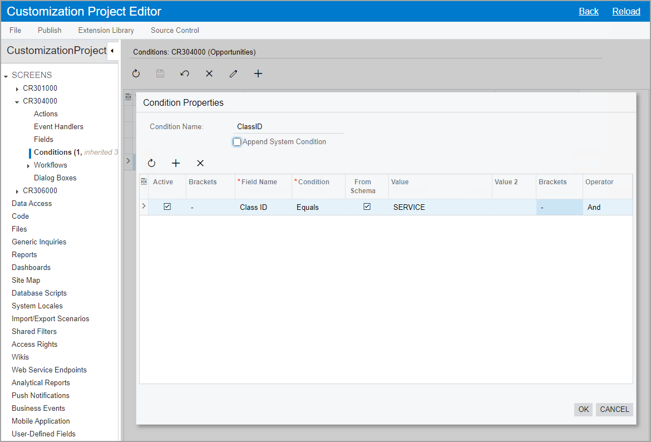The height and width of the screenshot is (442, 651).
Task: Click the plus icon in main conditions toolbar
Action: tap(258, 73)
